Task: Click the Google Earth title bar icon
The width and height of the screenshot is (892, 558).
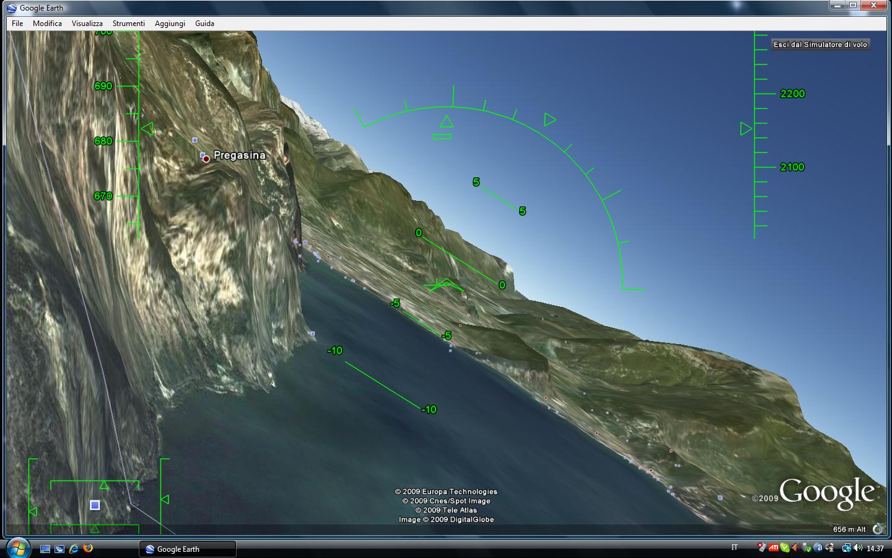Action: [x=12, y=8]
